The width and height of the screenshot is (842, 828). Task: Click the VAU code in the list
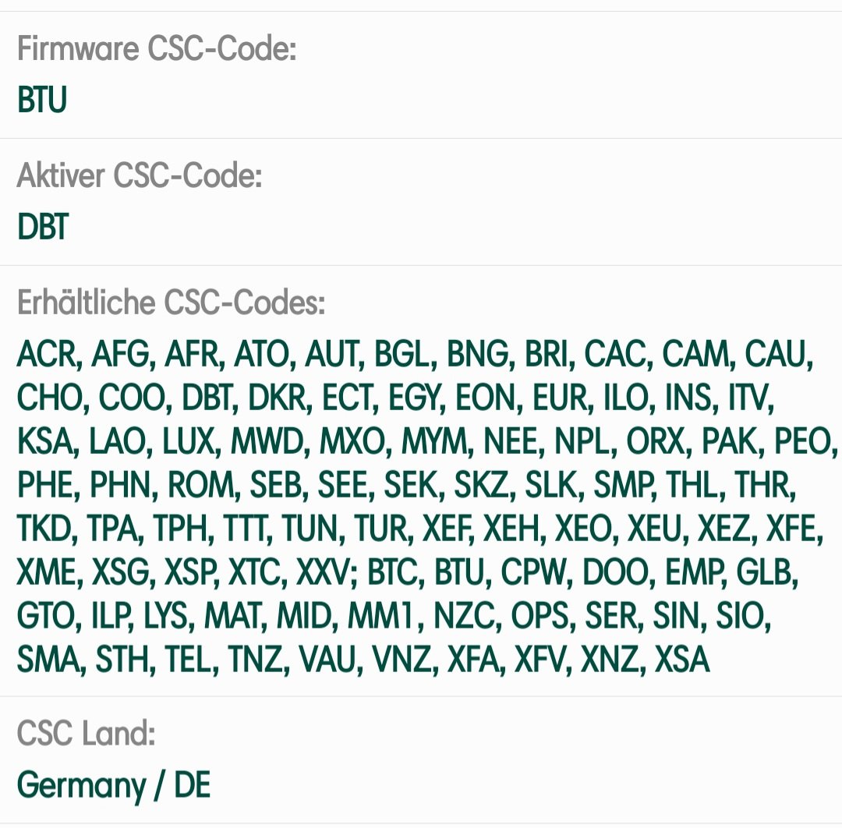tap(327, 660)
